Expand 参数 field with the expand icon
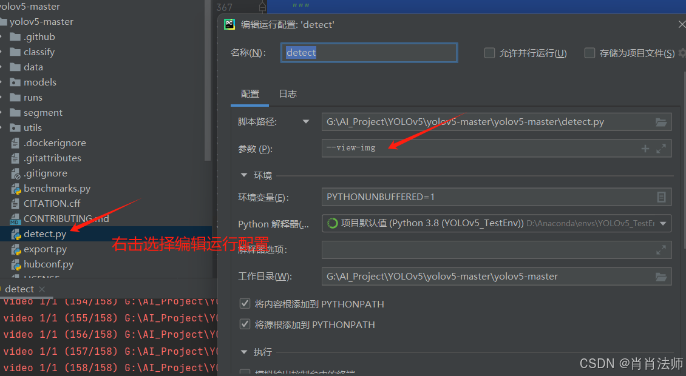This screenshot has width=686, height=376. point(661,147)
